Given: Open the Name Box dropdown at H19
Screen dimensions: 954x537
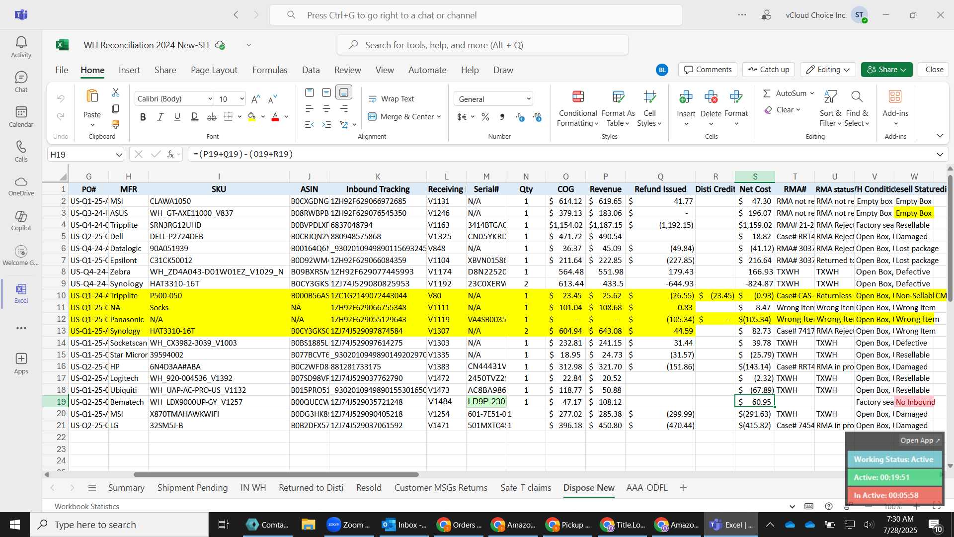Looking at the screenshot, I should (x=119, y=155).
